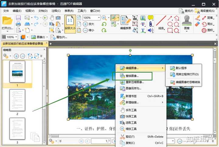Select page 1 thumbnail
219x147 pixels.
(x=17, y=72)
